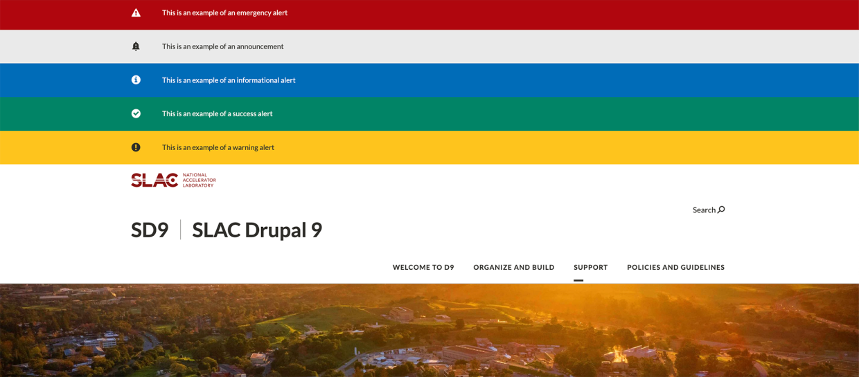Screen dimensions: 859x377
Task: Click the Search magnifier link
Action: click(709, 210)
